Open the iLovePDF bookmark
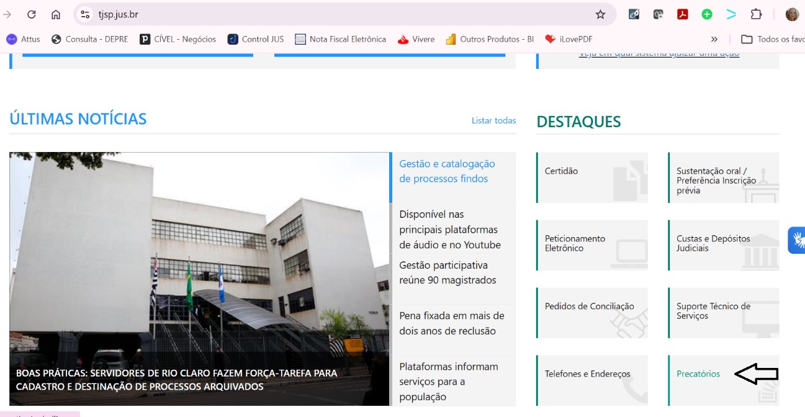Image resolution: width=805 pixels, height=417 pixels. click(569, 39)
